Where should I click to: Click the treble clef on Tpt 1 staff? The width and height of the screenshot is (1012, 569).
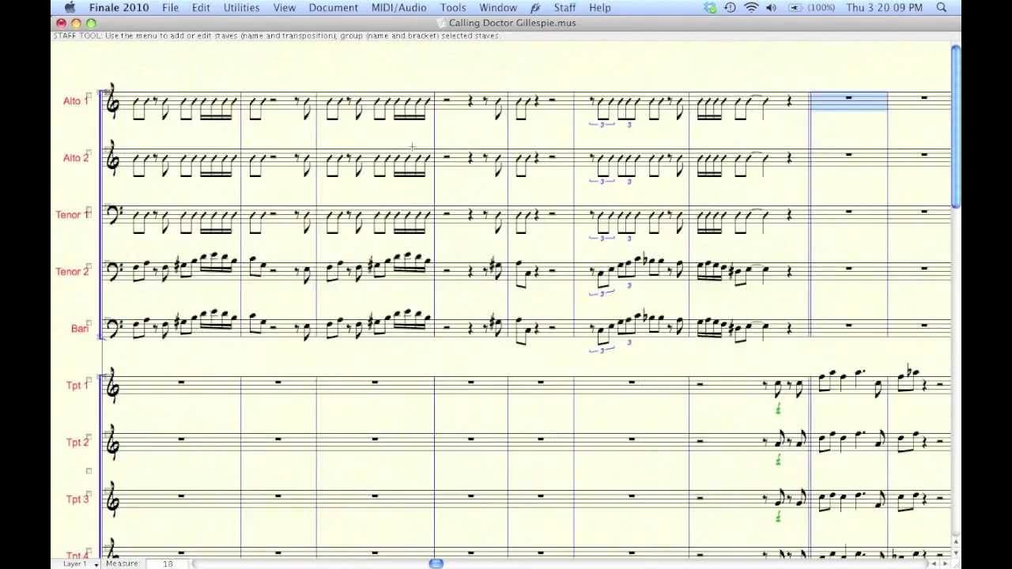tap(113, 386)
